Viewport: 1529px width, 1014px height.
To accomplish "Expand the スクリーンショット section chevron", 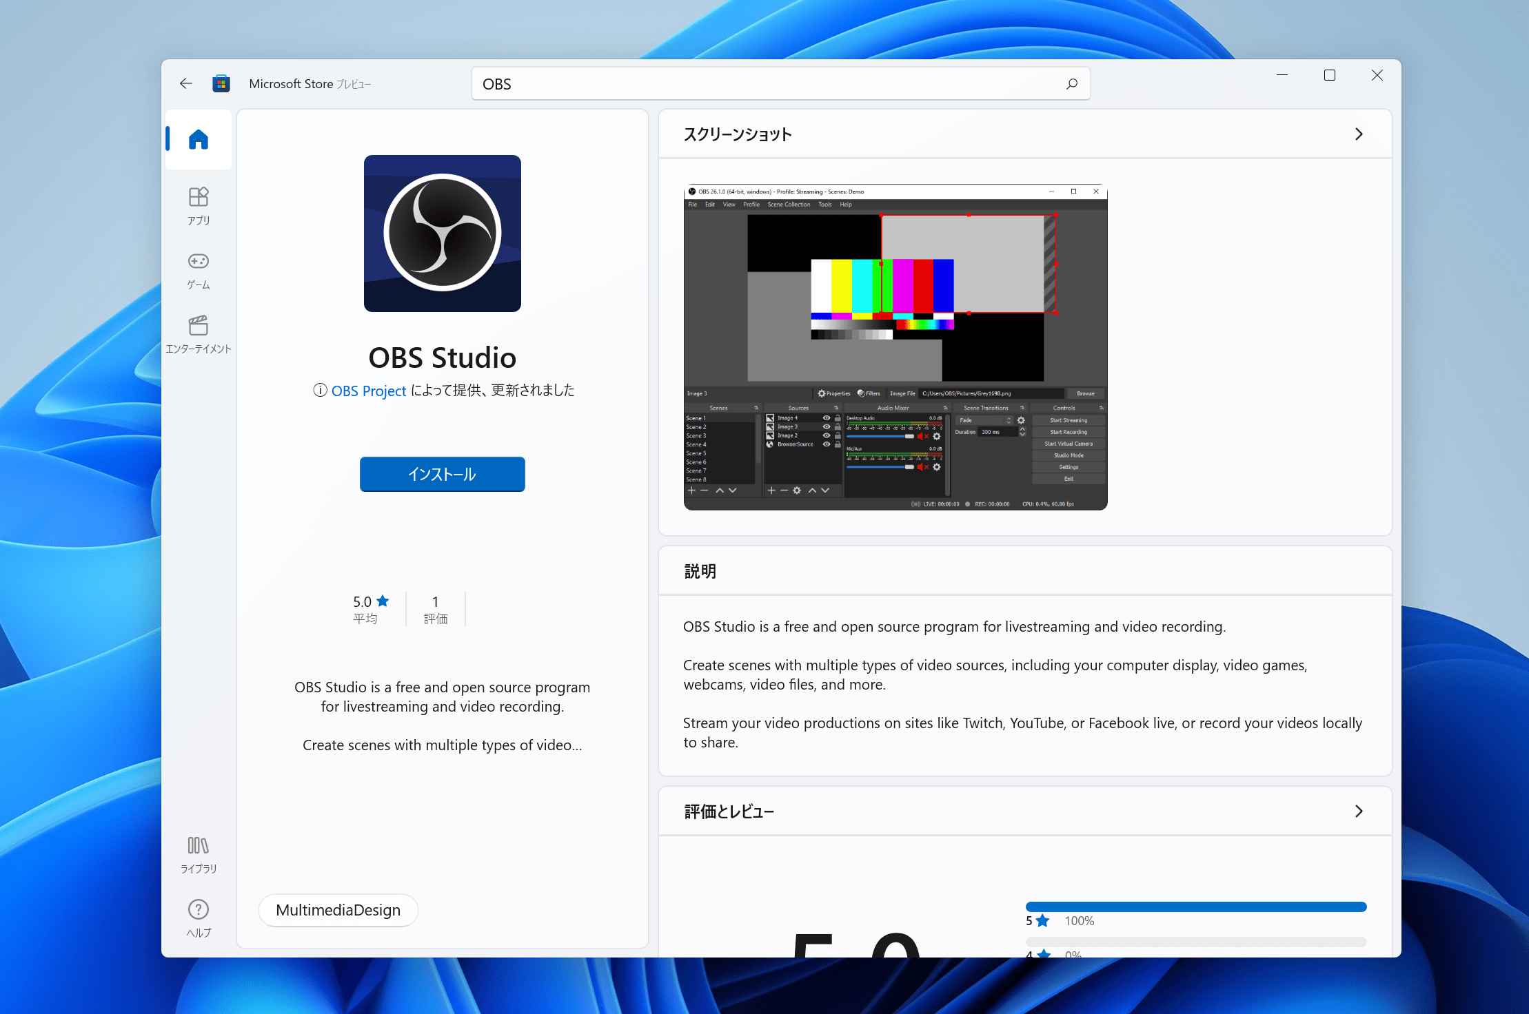I will coord(1359,134).
